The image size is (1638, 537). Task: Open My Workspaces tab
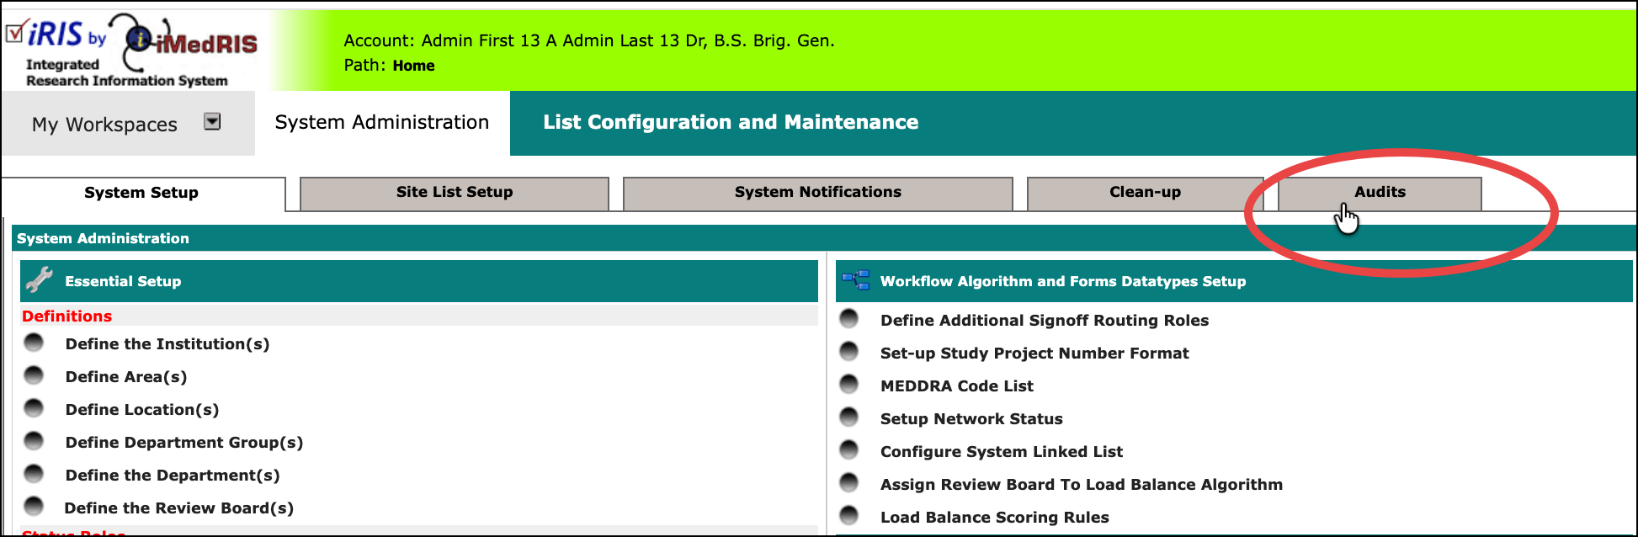click(x=128, y=124)
